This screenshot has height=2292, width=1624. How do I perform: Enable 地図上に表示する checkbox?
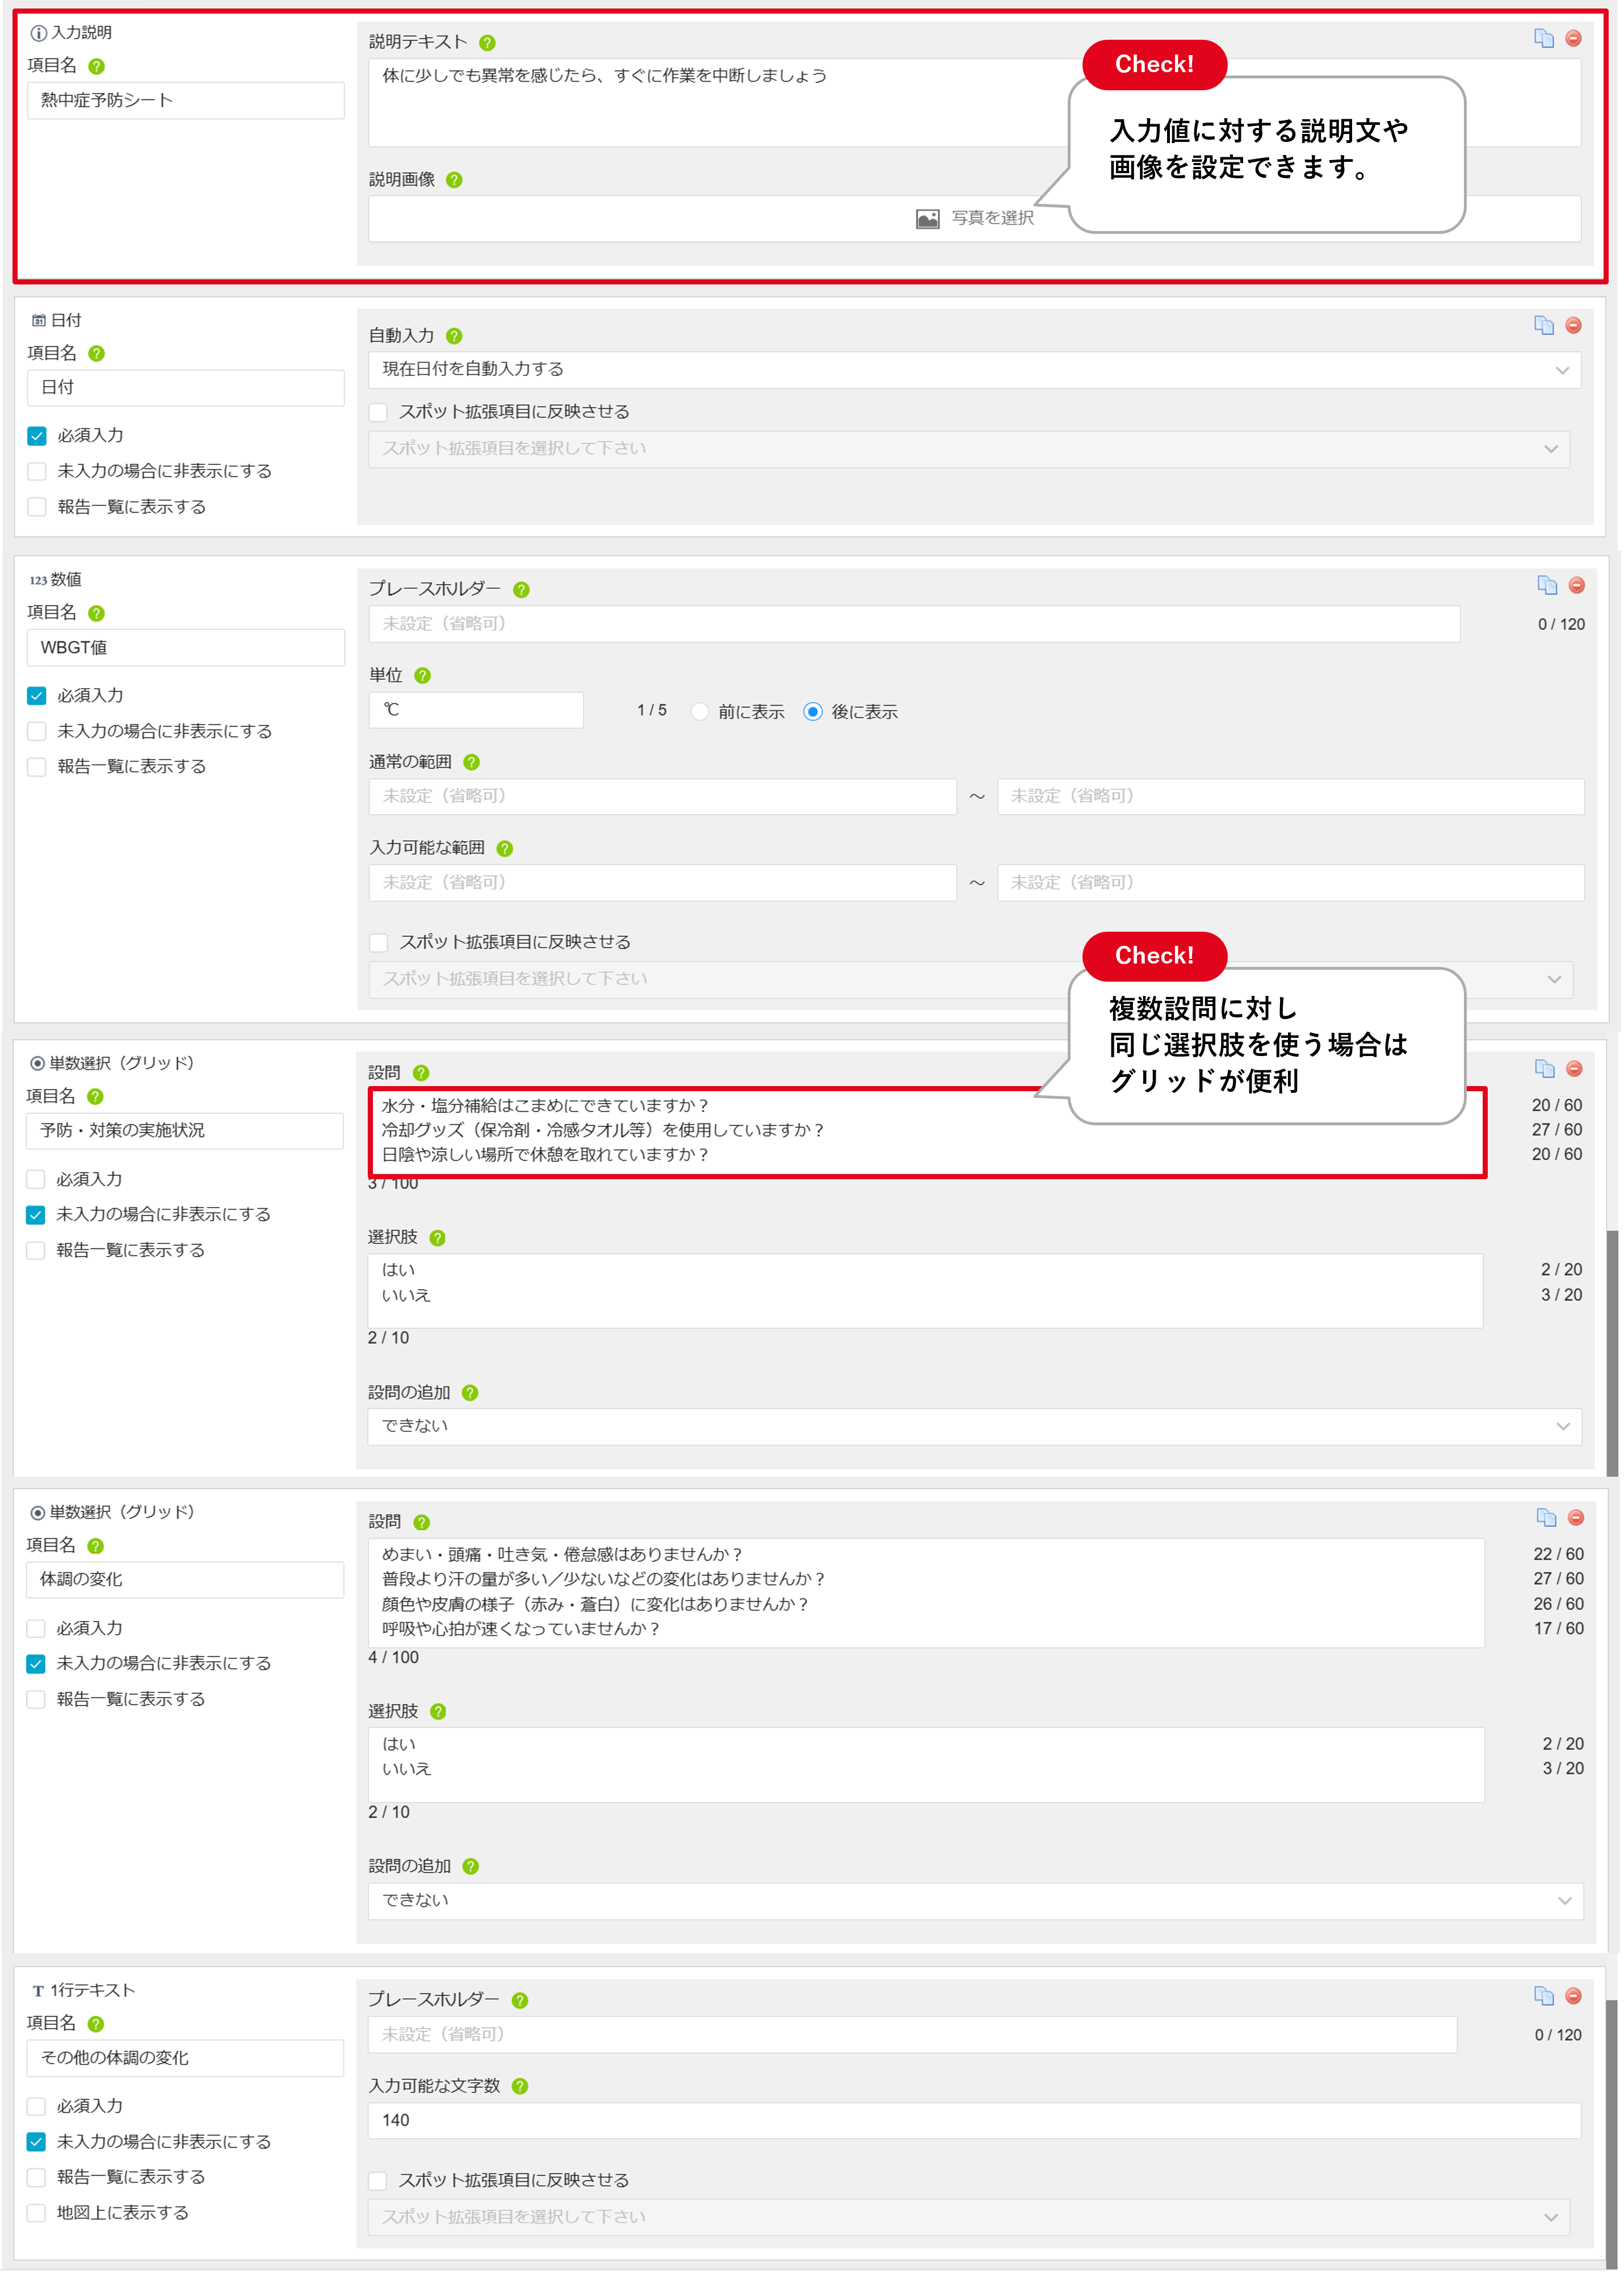point(37,2212)
